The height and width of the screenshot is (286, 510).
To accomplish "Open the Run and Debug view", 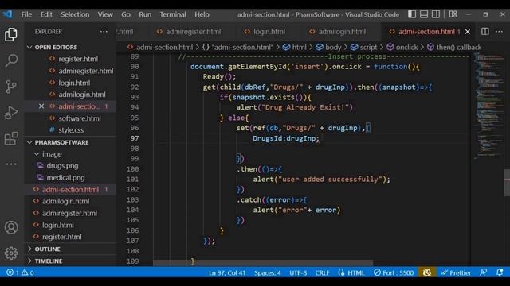I will pyautogui.click(x=11, y=113).
